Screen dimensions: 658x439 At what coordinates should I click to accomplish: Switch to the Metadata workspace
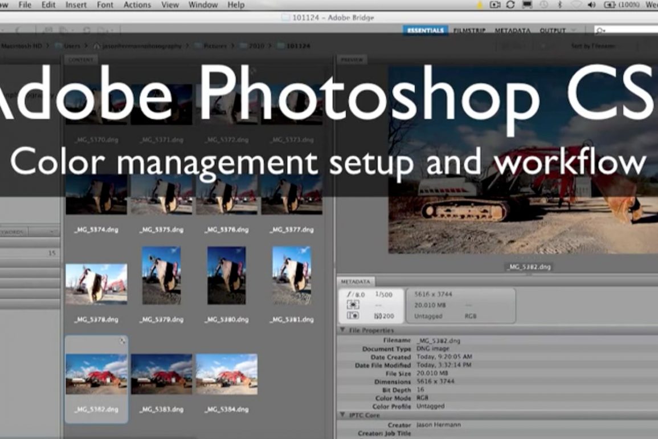(512, 30)
